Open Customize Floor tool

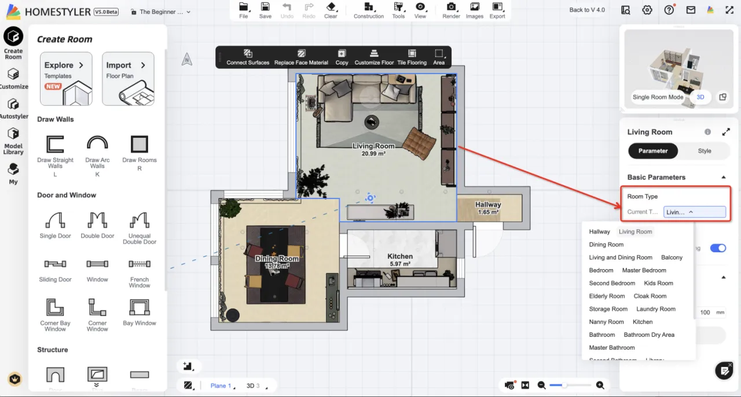coord(374,57)
